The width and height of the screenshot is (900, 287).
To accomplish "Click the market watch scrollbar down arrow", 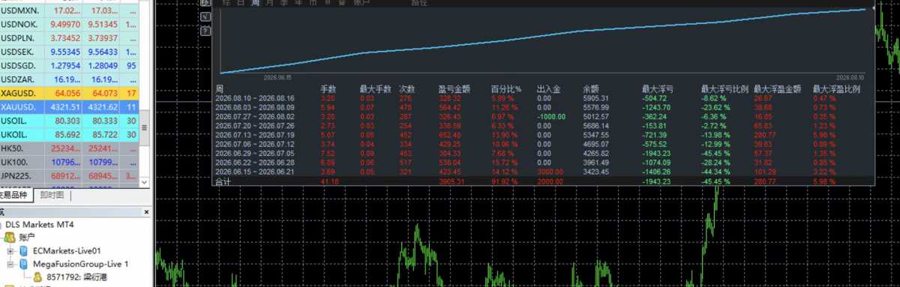I will coord(145,181).
